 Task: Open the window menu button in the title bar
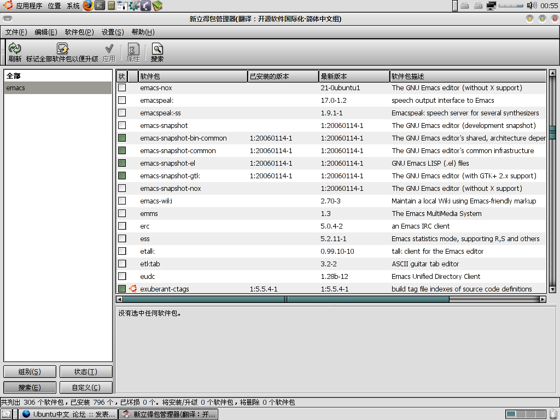click(8, 19)
